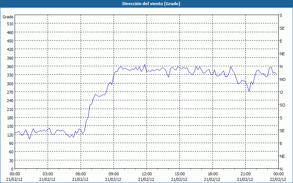Click the 'NE' compass label near the 30 gridline
293x183 pixels.
[x=282, y=156]
